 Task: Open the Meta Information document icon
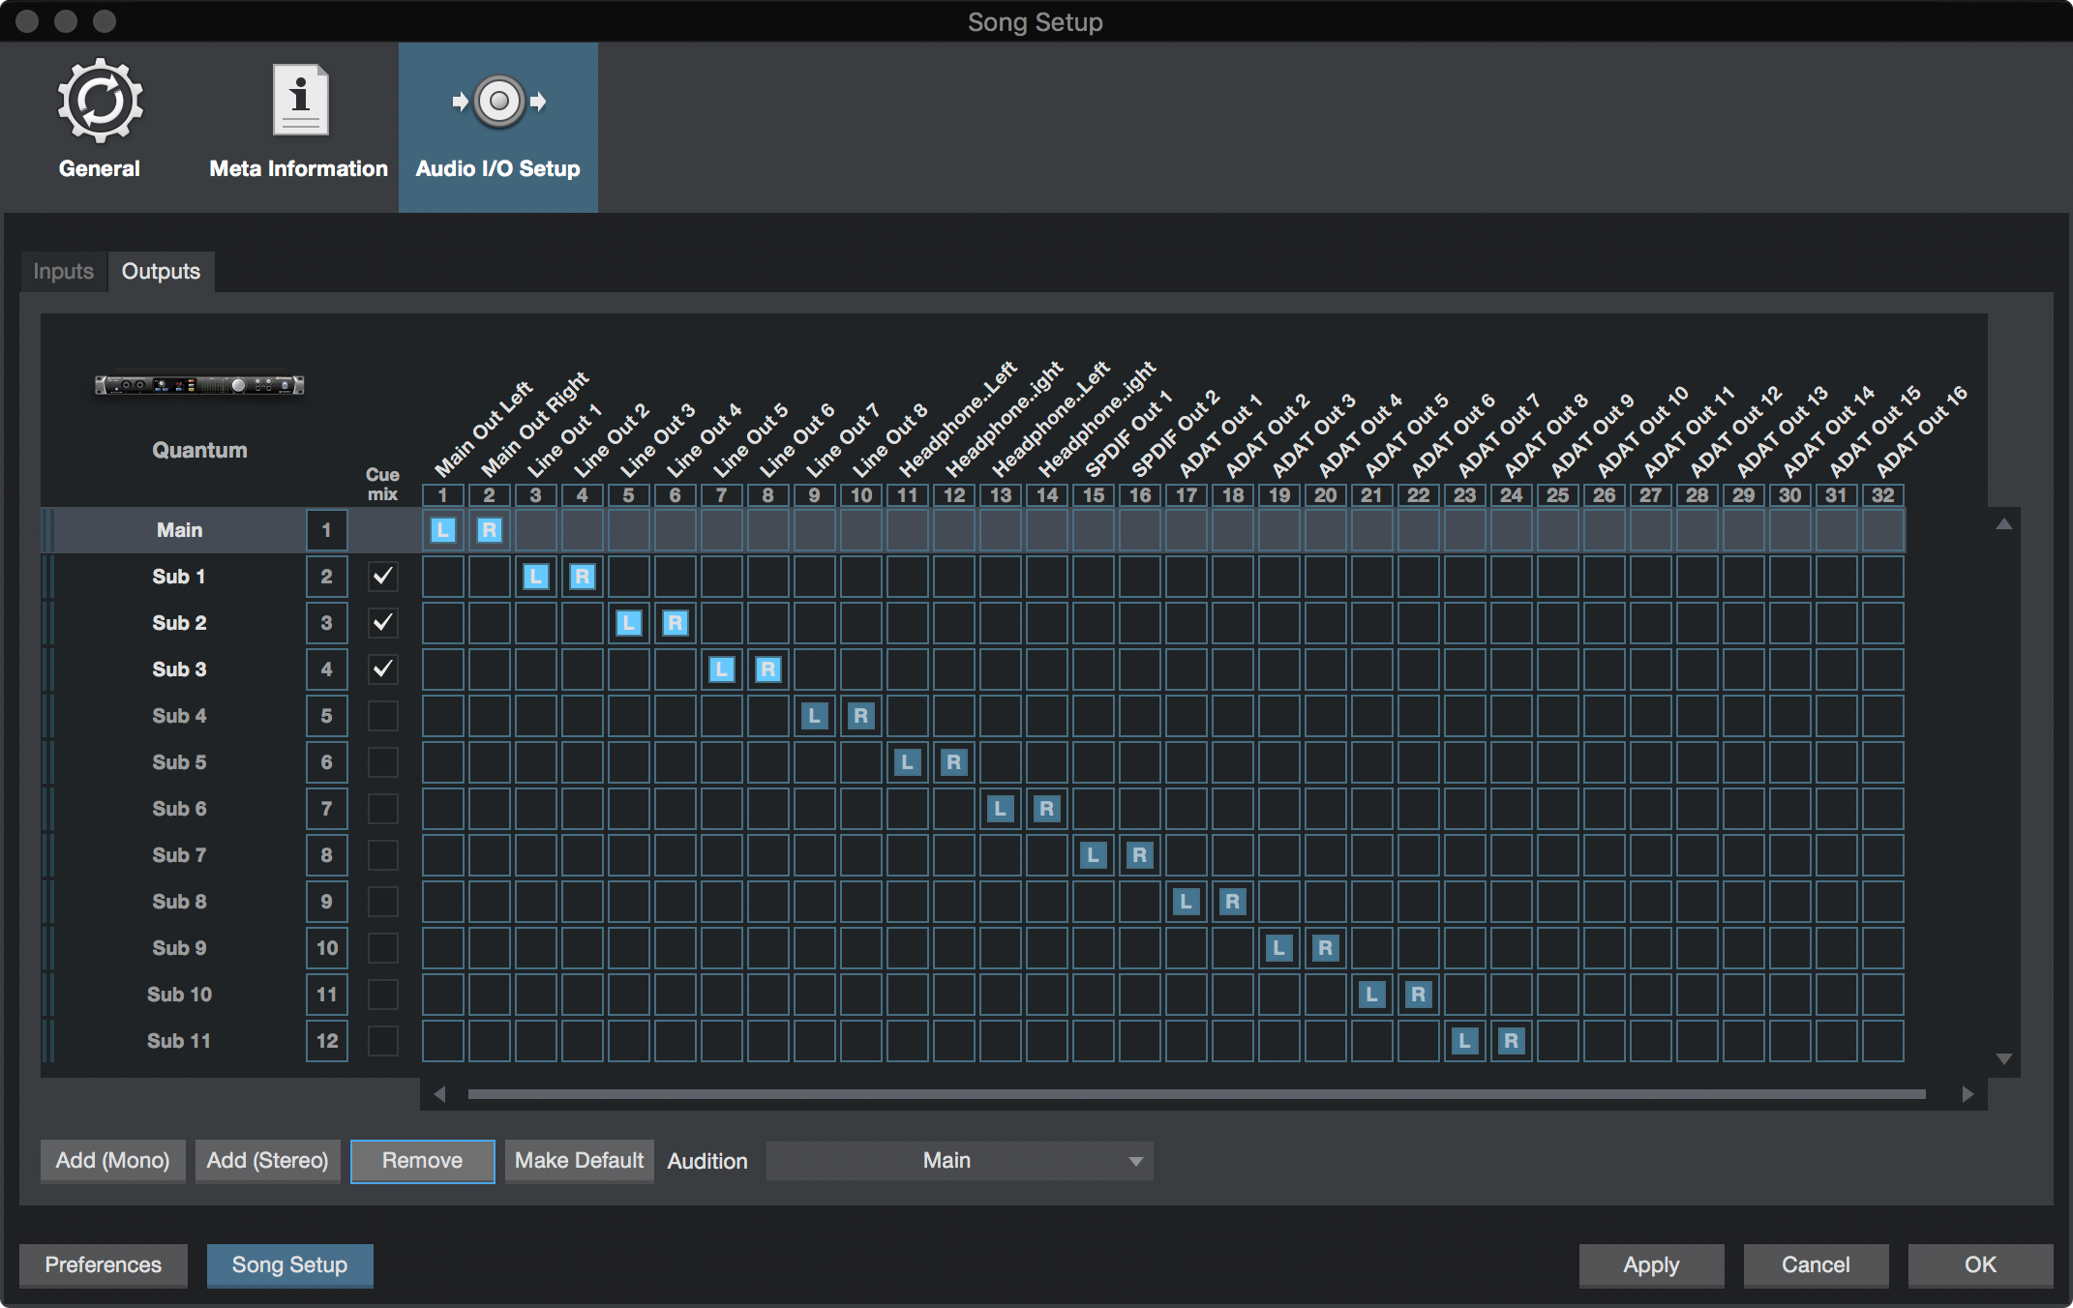[x=300, y=100]
